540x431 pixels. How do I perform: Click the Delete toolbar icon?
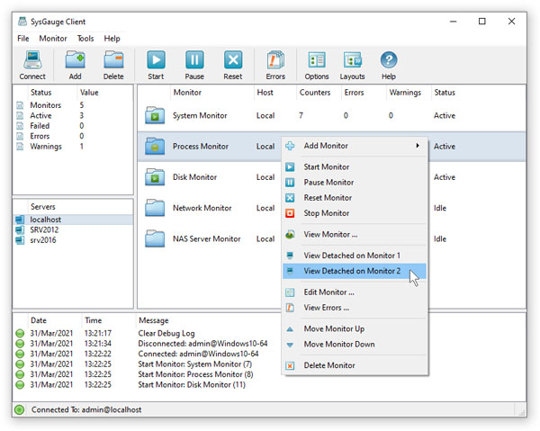pyautogui.click(x=113, y=60)
